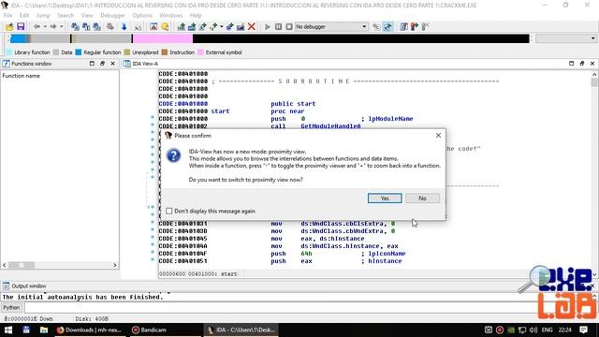Screen dimensions: 599x337
Task: Click the 22:24 taskbar clock
Action: click(564, 330)
